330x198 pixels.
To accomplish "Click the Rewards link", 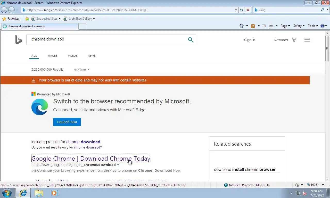I will [x=281, y=40].
